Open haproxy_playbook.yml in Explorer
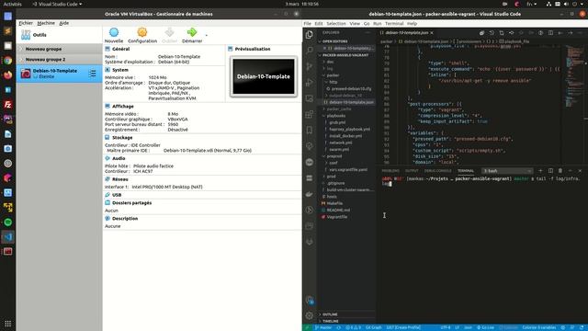Image resolution: width=588 pixels, height=331 pixels. coord(349,129)
